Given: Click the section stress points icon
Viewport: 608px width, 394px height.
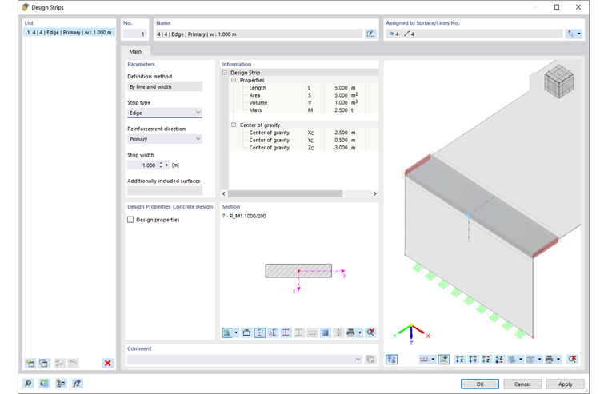Looking at the screenshot, I should pyautogui.click(x=273, y=332).
